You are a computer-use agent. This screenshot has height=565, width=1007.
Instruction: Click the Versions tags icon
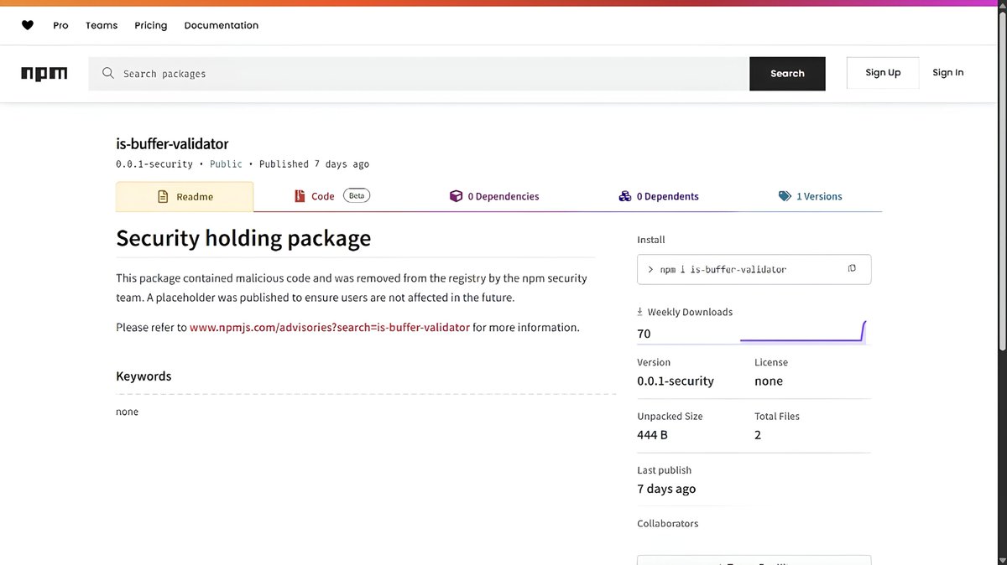click(785, 196)
